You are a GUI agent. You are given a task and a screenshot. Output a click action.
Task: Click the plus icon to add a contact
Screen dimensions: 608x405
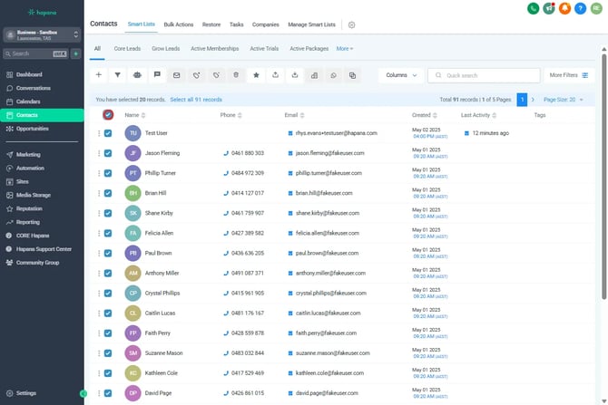[x=99, y=75]
